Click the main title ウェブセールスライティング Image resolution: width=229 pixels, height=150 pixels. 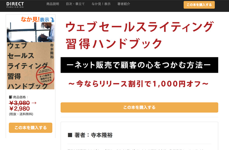pyautogui.click(x=139, y=27)
